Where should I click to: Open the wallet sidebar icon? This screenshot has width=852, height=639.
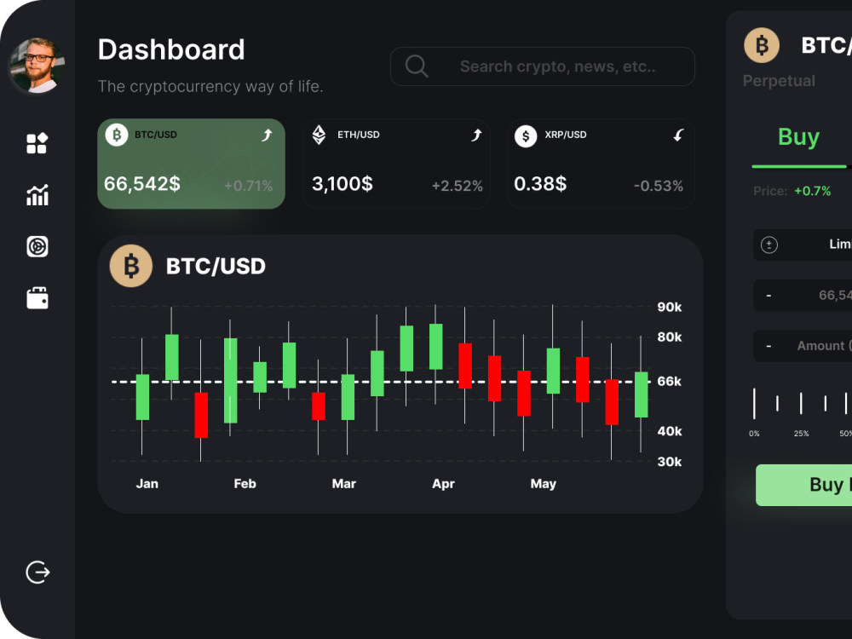tap(37, 297)
